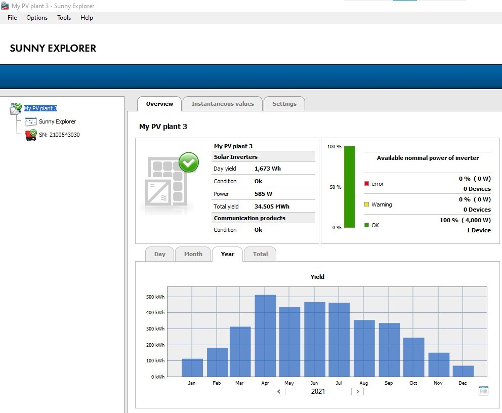Screen dimensions: 502x413
Task: Open the calendar date picker icon
Action: [483, 391]
